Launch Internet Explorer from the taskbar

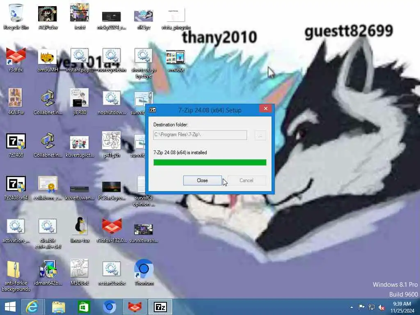[x=32, y=307]
